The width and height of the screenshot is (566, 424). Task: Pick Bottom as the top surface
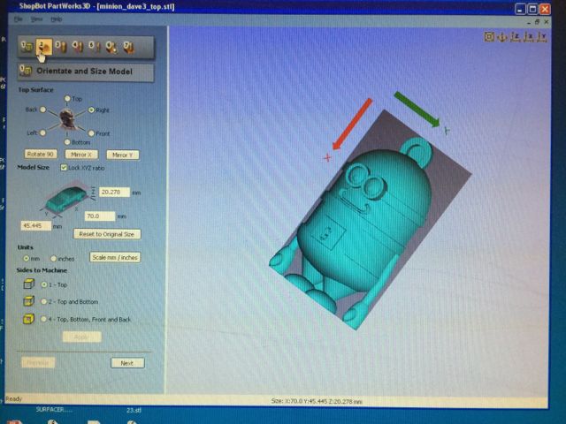(67, 142)
